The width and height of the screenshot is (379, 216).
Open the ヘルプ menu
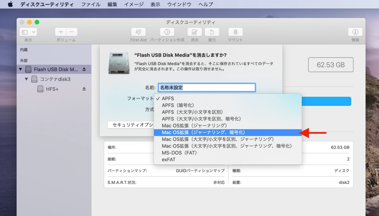point(206,4)
